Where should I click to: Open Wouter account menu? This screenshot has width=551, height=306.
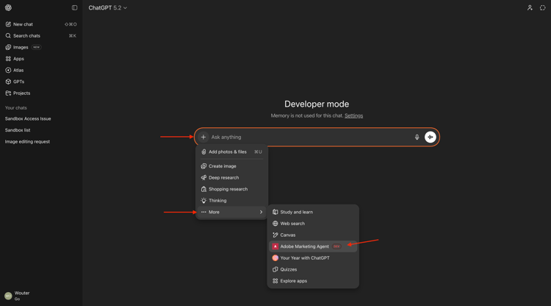click(22, 296)
